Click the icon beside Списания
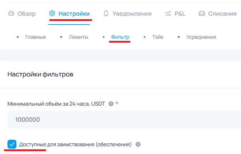Screen dimensions: 241x154 click(x=202, y=14)
